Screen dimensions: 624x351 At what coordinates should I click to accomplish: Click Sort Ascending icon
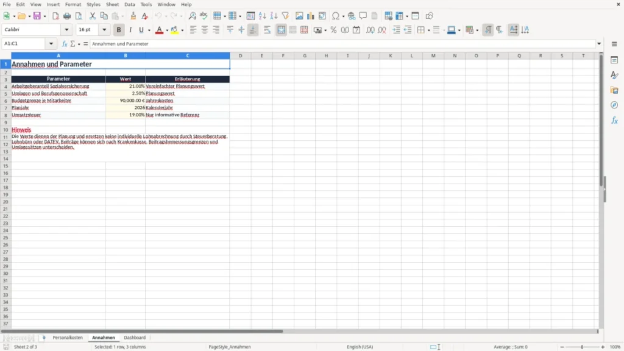[262, 16]
